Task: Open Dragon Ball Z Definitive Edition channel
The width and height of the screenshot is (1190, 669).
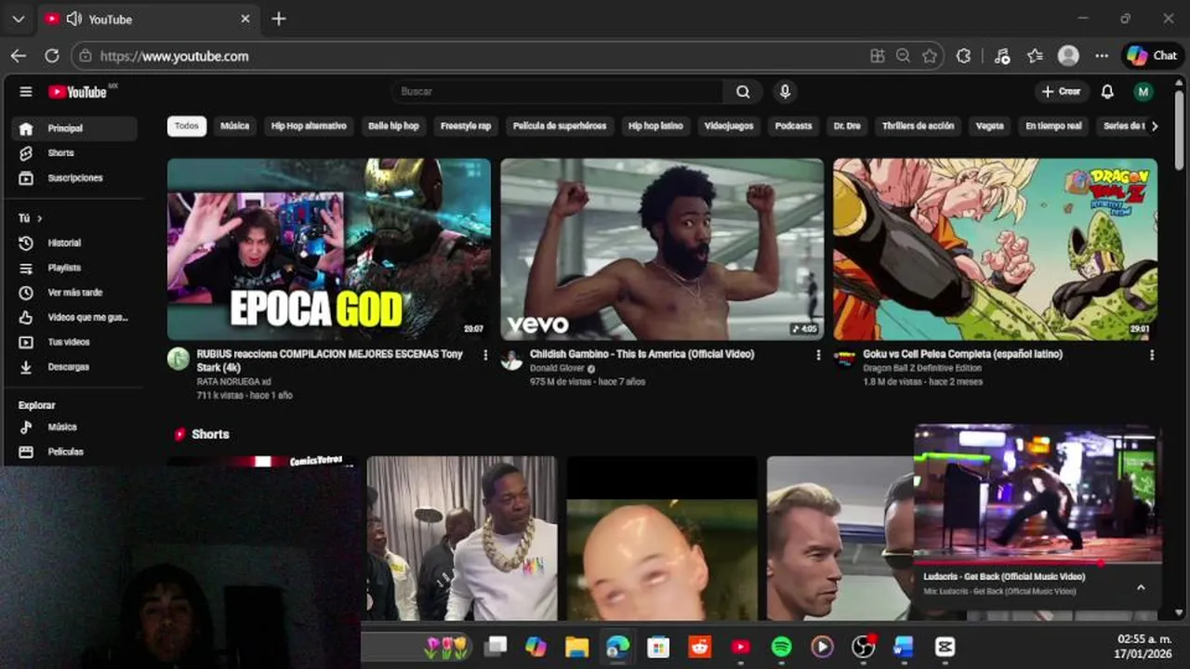Action: pos(922,368)
